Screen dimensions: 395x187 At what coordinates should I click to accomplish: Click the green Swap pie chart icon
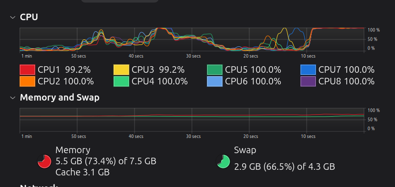(x=223, y=161)
